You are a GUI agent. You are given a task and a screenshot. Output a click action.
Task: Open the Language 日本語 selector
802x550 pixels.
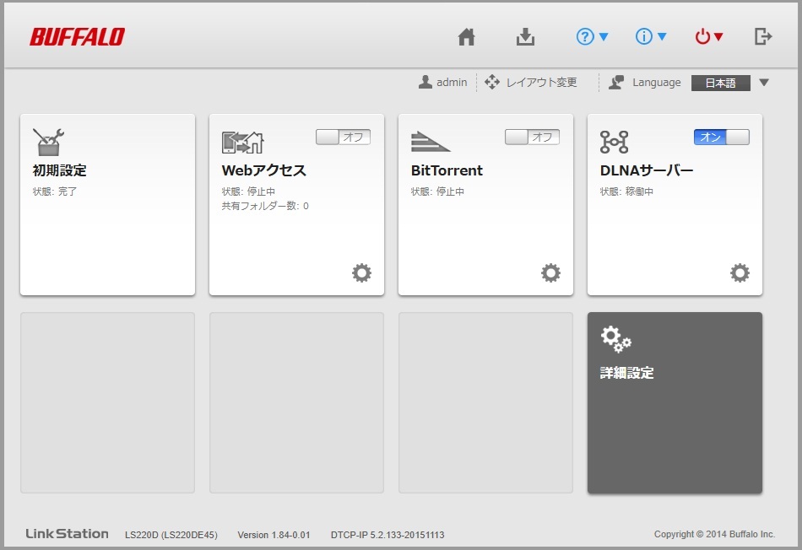click(x=729, y=83)
